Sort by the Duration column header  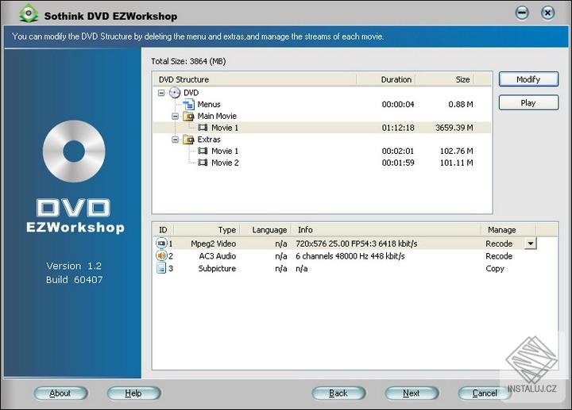(x=386, y=79)
